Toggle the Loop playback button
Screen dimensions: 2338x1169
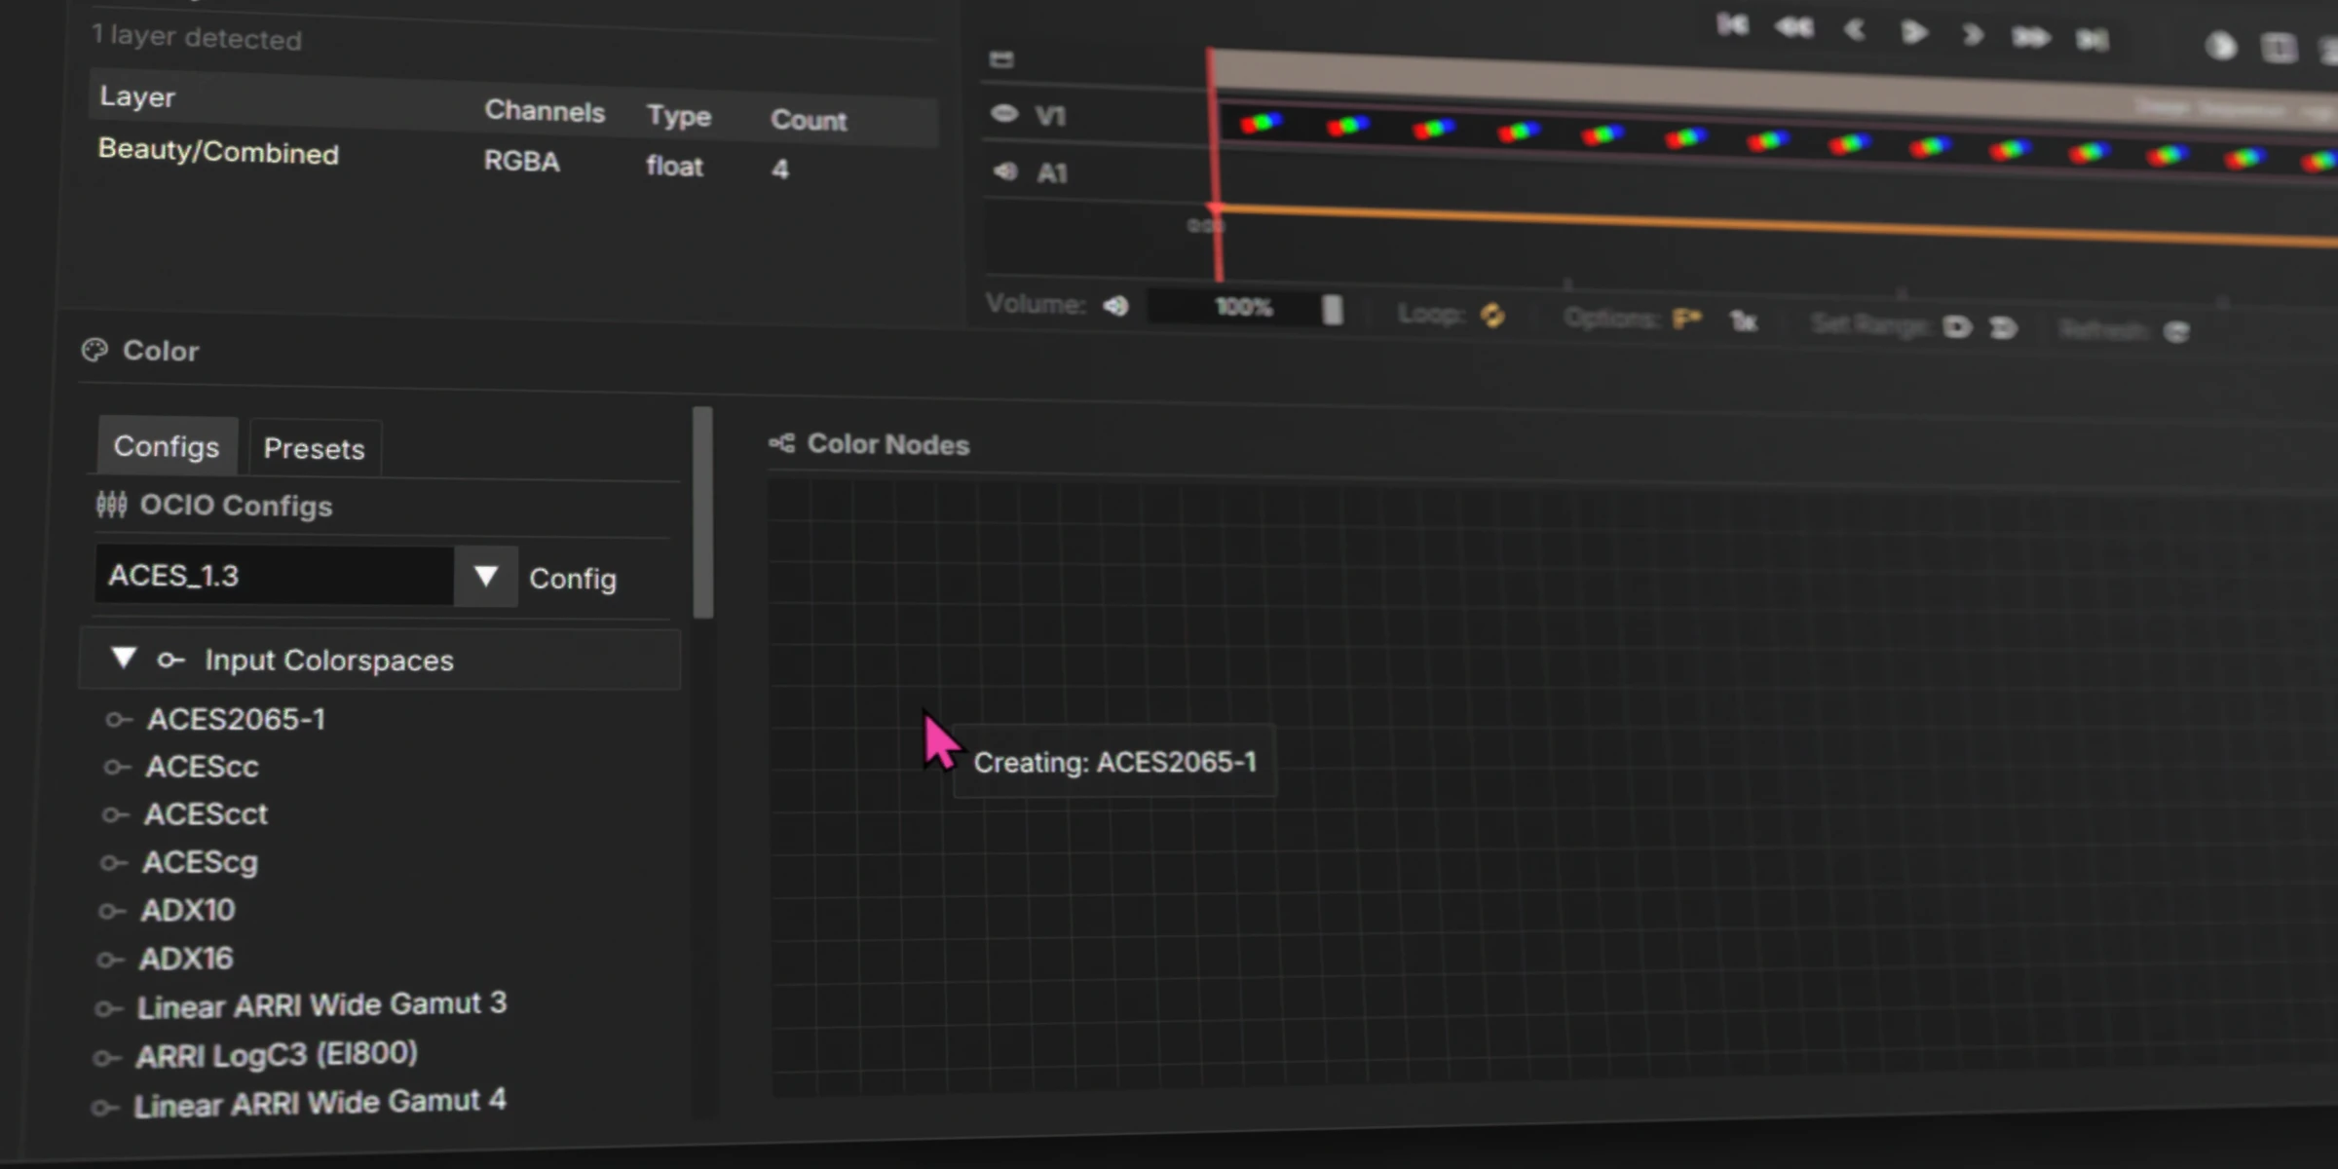(1492, 316)
